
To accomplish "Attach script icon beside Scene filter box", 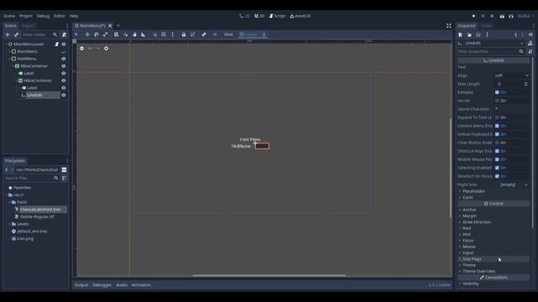I will pyautogui.click(x=64, y=34).
